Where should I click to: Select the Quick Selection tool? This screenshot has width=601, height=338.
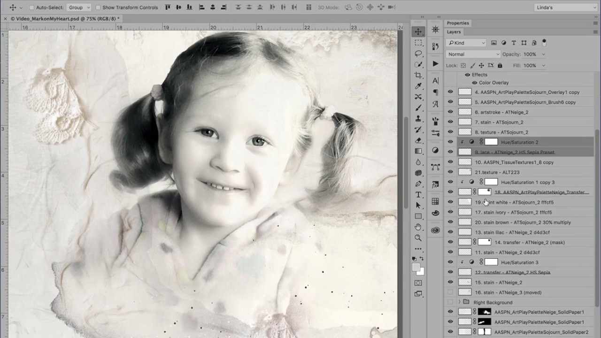[418, 64]
